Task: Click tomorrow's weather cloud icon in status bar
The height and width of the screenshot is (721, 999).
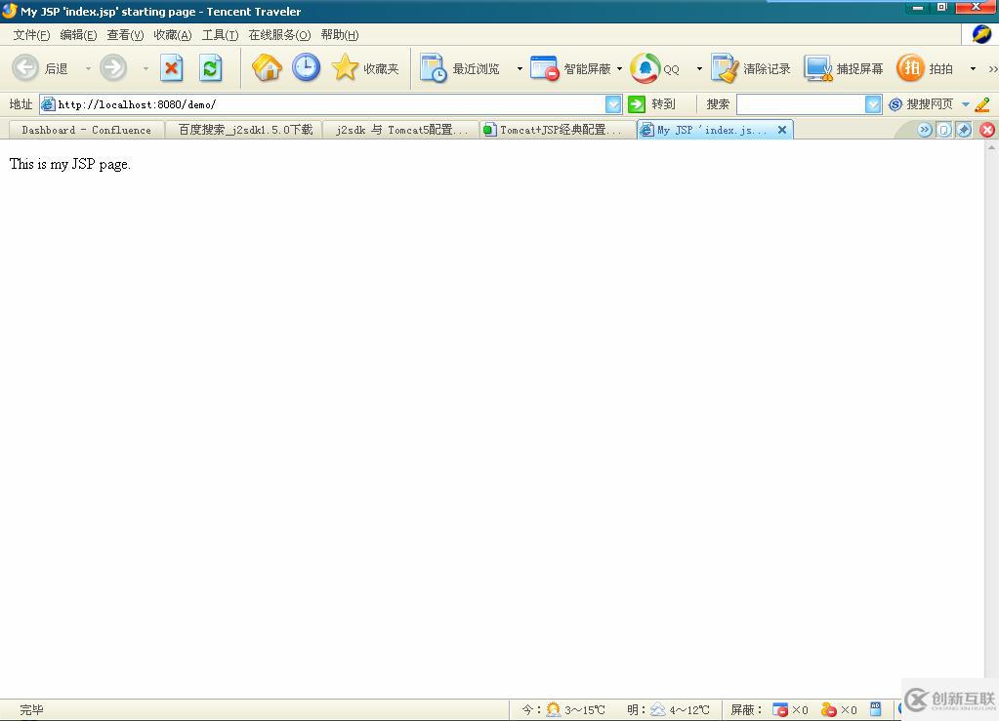Action: coord(657,709)
